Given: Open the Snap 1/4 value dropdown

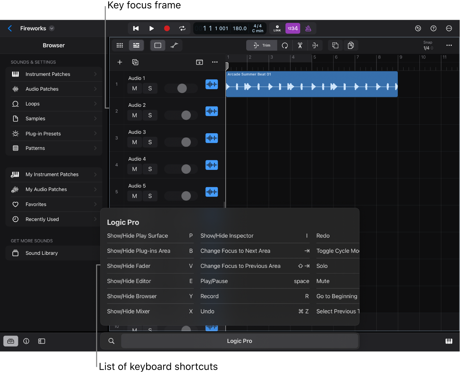Looking at the screenshot, I should pyautogui.click(x=428, y=48).
